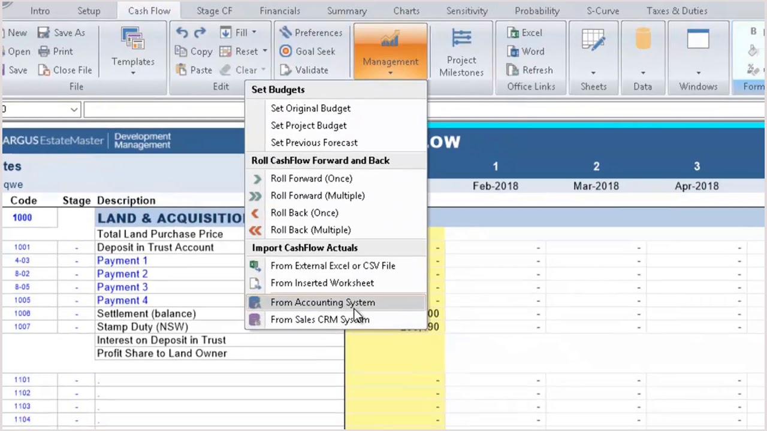Select From Accounting System
The width and height of the screenshot is (767, 431).
pos(336,302)
